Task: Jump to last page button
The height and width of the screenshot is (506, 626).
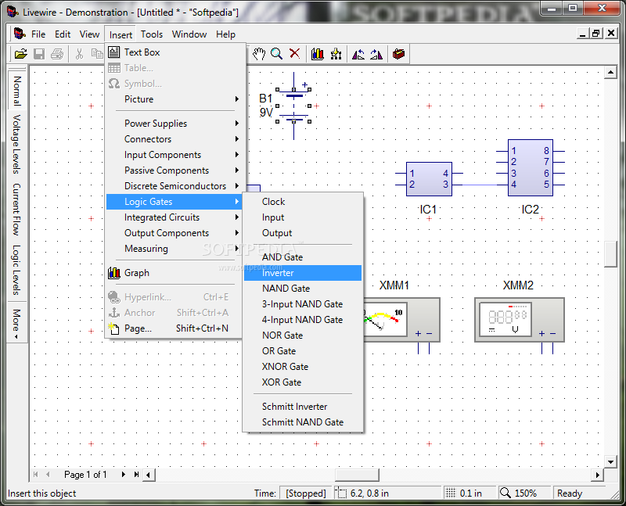Action: pos(136,475)
